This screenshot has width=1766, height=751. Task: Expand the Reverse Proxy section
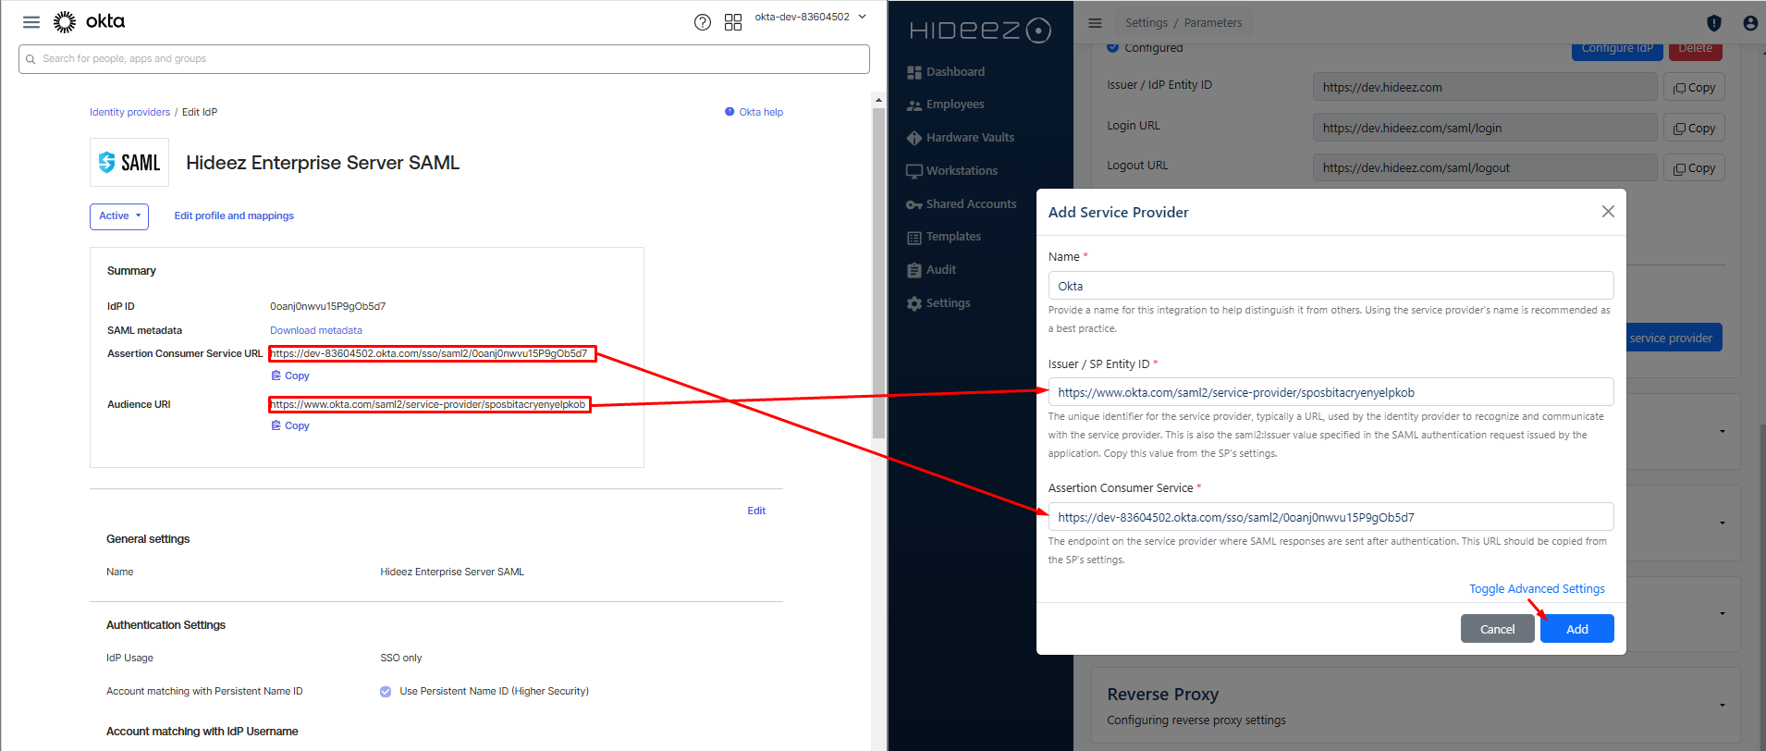coord(1722,705)
